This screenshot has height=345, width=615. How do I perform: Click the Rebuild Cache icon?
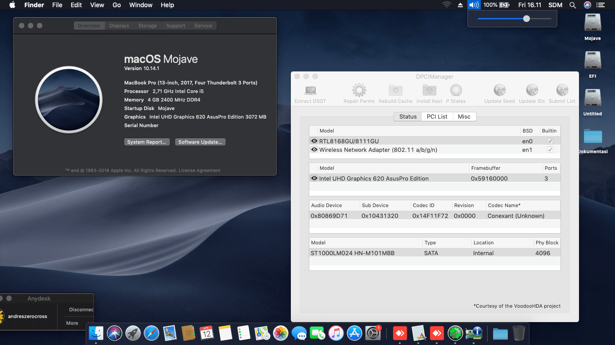coord(395,92)
